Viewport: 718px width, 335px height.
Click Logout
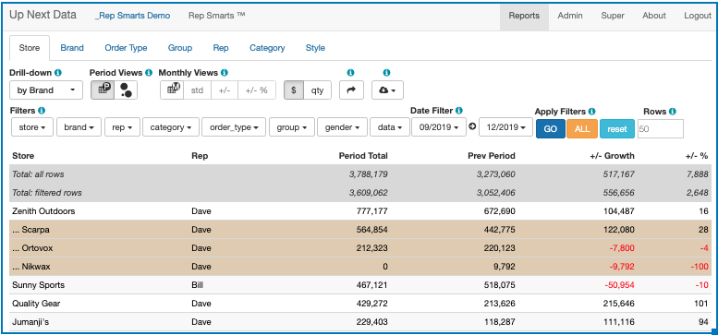coord(698,16)
